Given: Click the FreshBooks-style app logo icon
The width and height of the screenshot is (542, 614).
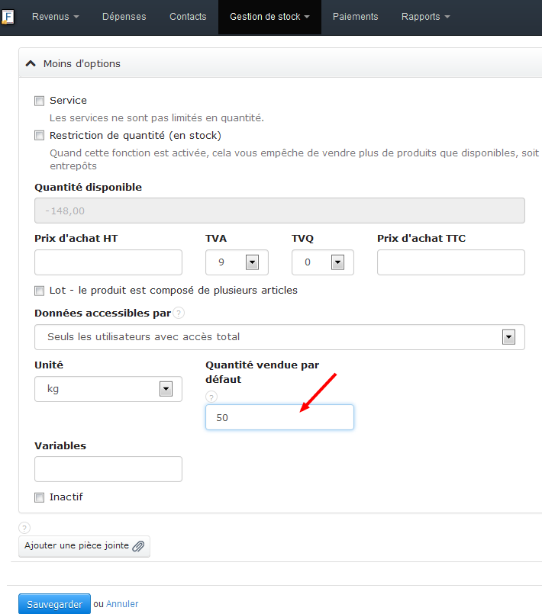Looking at the screenshot, I should pyautogui.click(x=9, y=16).
